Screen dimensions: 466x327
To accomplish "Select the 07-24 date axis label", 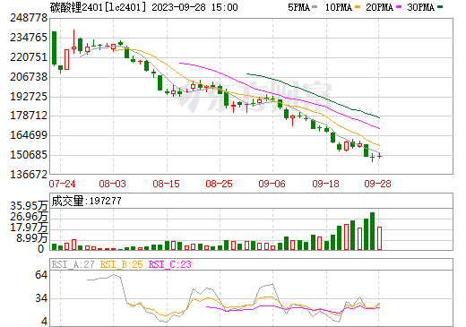I will click(62, 184).
